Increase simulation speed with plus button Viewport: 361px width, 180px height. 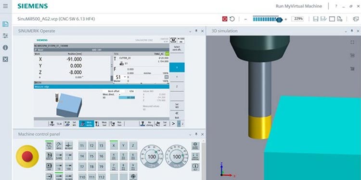coord(286,19)
